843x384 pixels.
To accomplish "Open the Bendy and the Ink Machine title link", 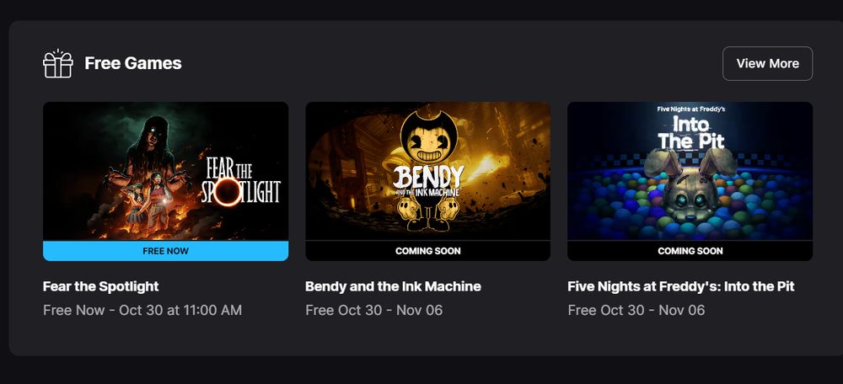I will 393,286.
